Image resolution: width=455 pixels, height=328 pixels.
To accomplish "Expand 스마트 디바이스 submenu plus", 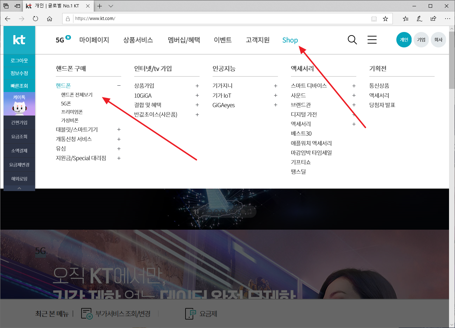I will 354,86.
